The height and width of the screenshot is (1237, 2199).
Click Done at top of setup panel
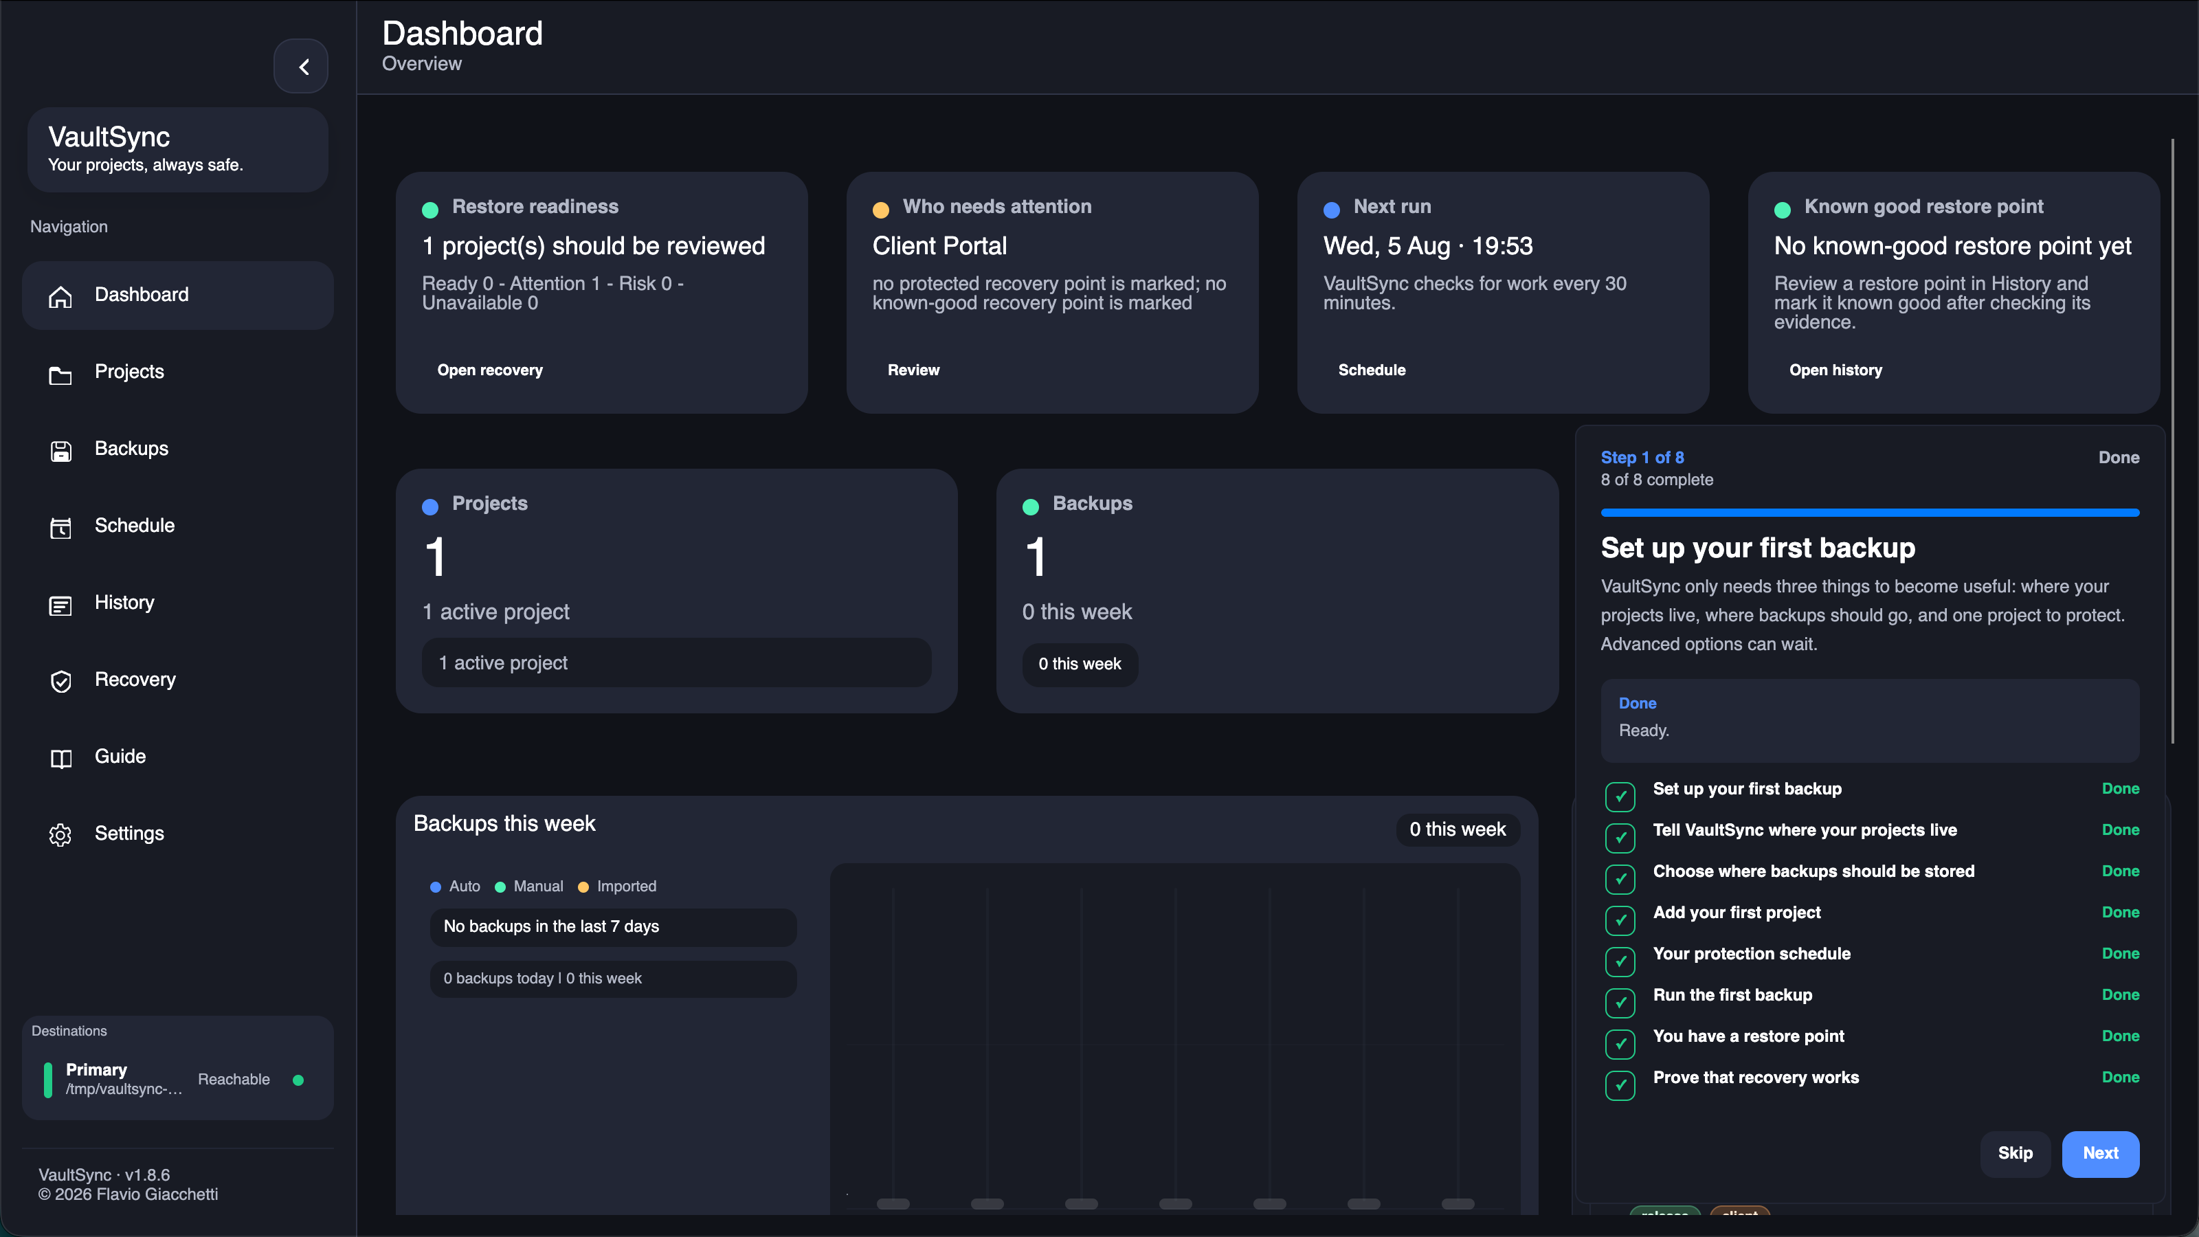click(2119, 458)
